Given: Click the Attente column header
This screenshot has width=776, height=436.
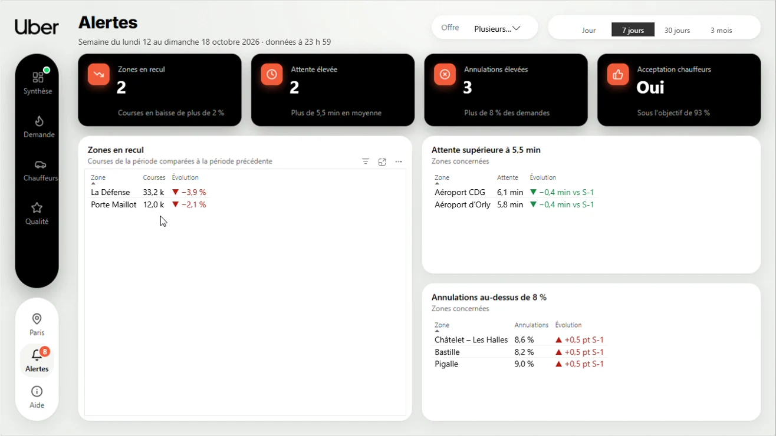Looking at the screenshot, I should 508,177.
